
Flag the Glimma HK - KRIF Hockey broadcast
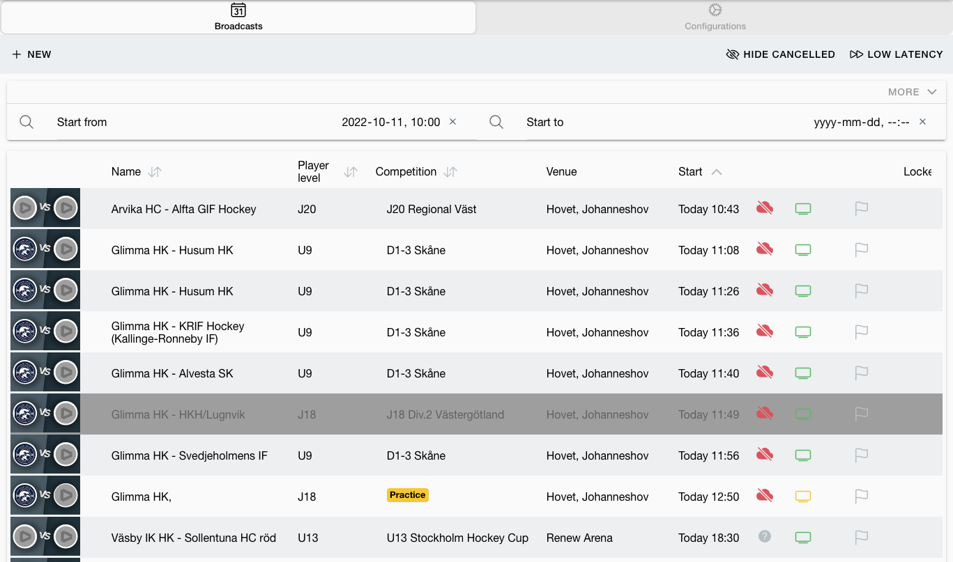[862, 332]
